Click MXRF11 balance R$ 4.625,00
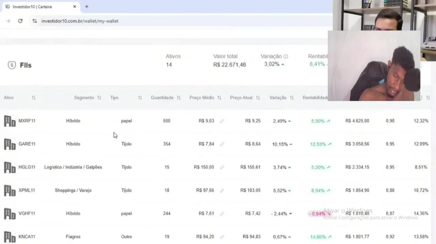The width and height of the screenshot is (436, 244). (357, 121)
